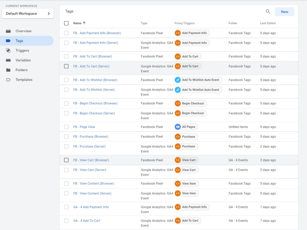Click trigger icon for FB - Begin Checkout (Browser)
This screenshot has height=230, width=307.
pyautogui.click(x=178, y=103)
